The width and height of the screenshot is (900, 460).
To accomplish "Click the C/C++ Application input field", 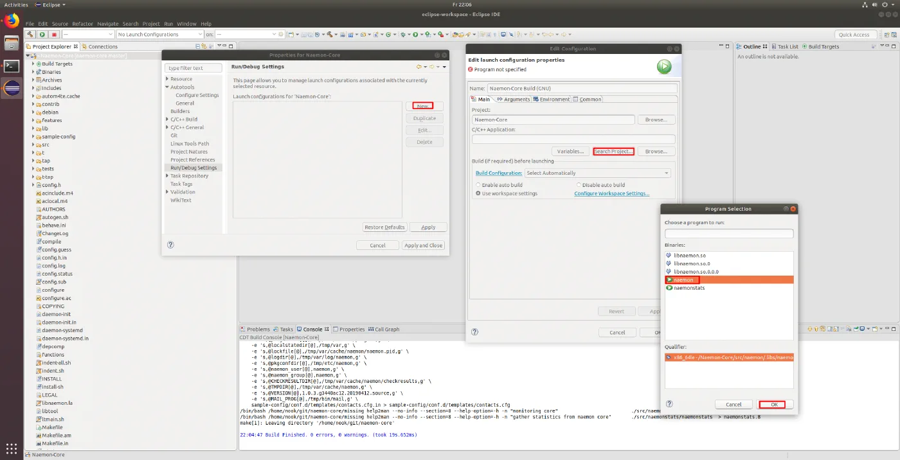I will click(573, 139).
